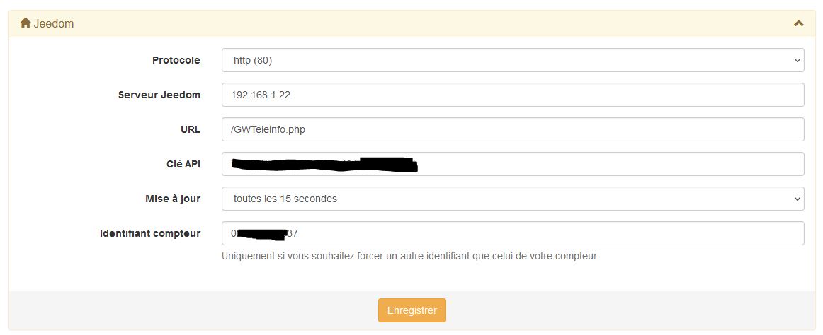Viewport: 823px width, 335px height.
Task: Click the help text about forcing another identifier
Action: coord(410,257)
